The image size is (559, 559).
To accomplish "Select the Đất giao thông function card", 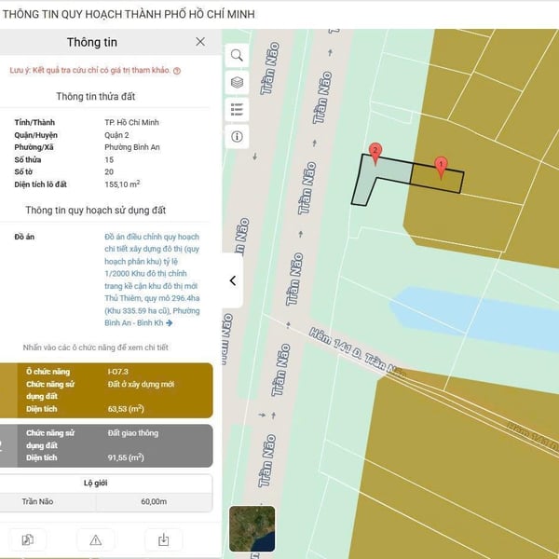I will pos(112,445).
